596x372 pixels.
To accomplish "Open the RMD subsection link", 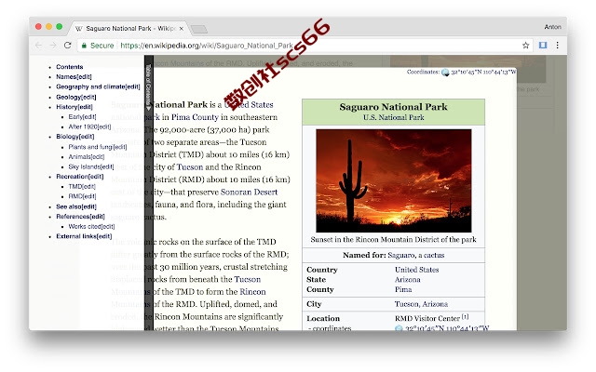I will pos(82,196).
